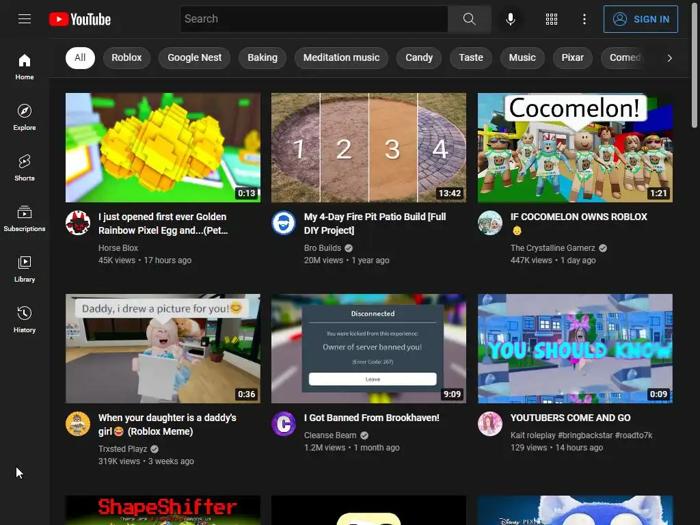
Task: Open Trxsted Playz channel avatar
Action: tap(78, 424)
